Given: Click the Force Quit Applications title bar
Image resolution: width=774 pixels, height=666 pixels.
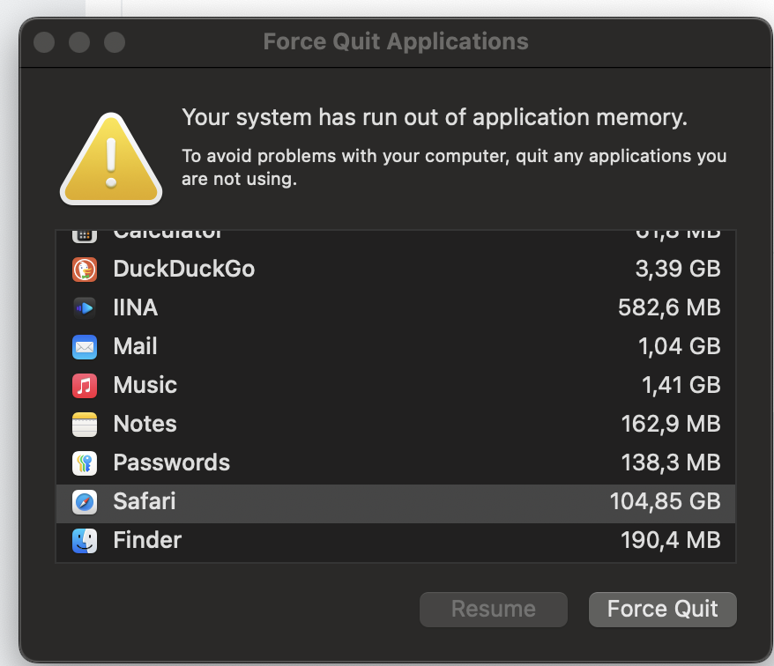Looking at the screenshot, I should pos(396,41).
